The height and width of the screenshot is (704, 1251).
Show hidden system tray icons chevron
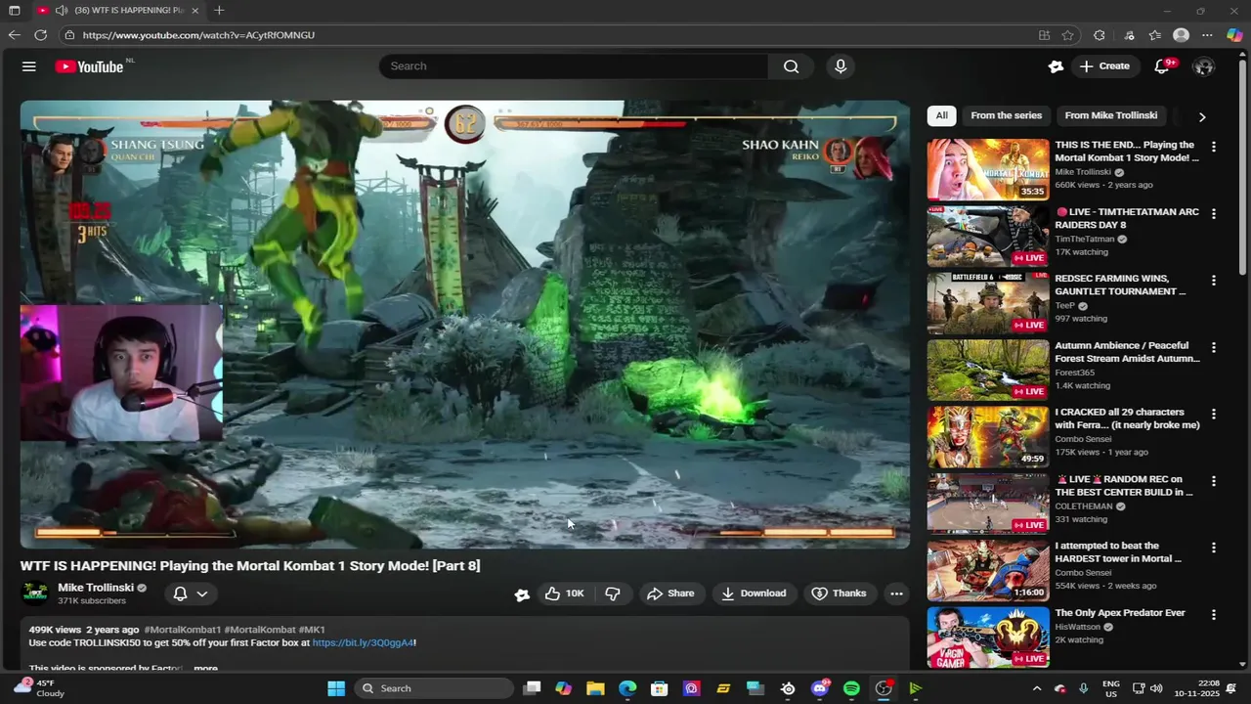[x=1037, y=688]
